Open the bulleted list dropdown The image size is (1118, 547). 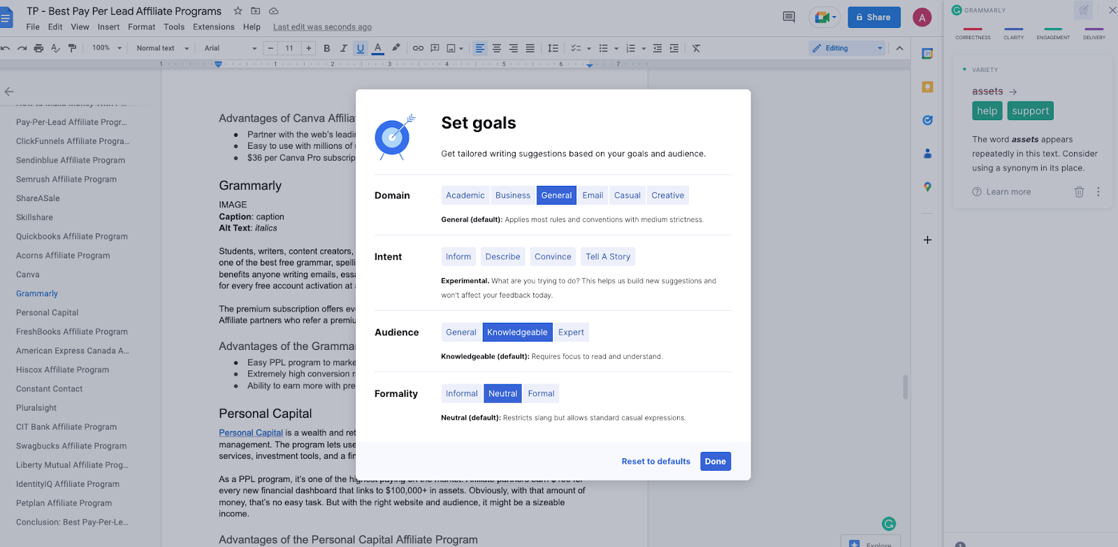(616, 48)
